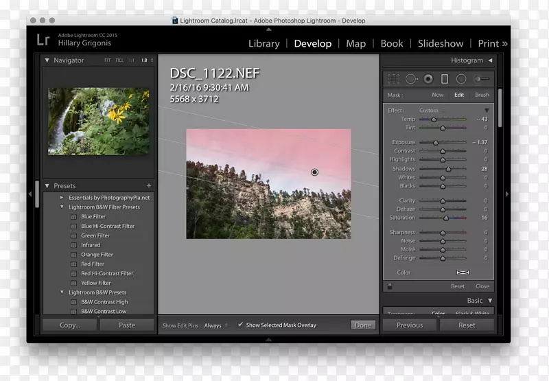Uncheck Show Selected Mask Overlay
Viewport: 549px width, 381px height.
pyautogui.click(x=240, y=325)
